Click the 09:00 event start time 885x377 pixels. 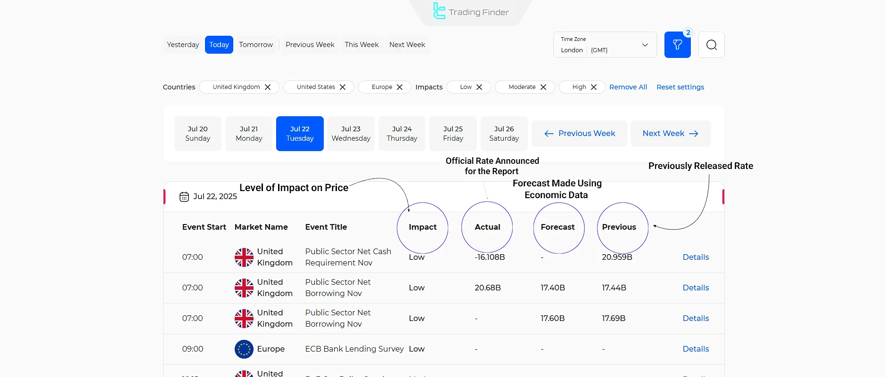193,349
